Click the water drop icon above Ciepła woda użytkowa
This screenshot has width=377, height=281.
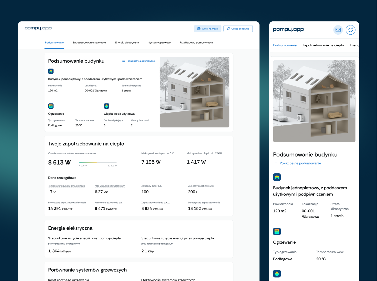point(106,106)
